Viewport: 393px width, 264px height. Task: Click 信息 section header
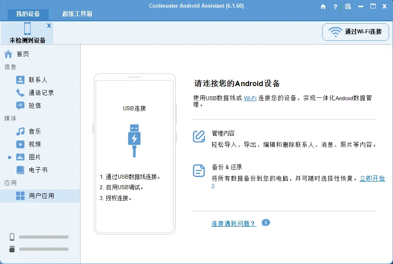click(x=10, y=67)
